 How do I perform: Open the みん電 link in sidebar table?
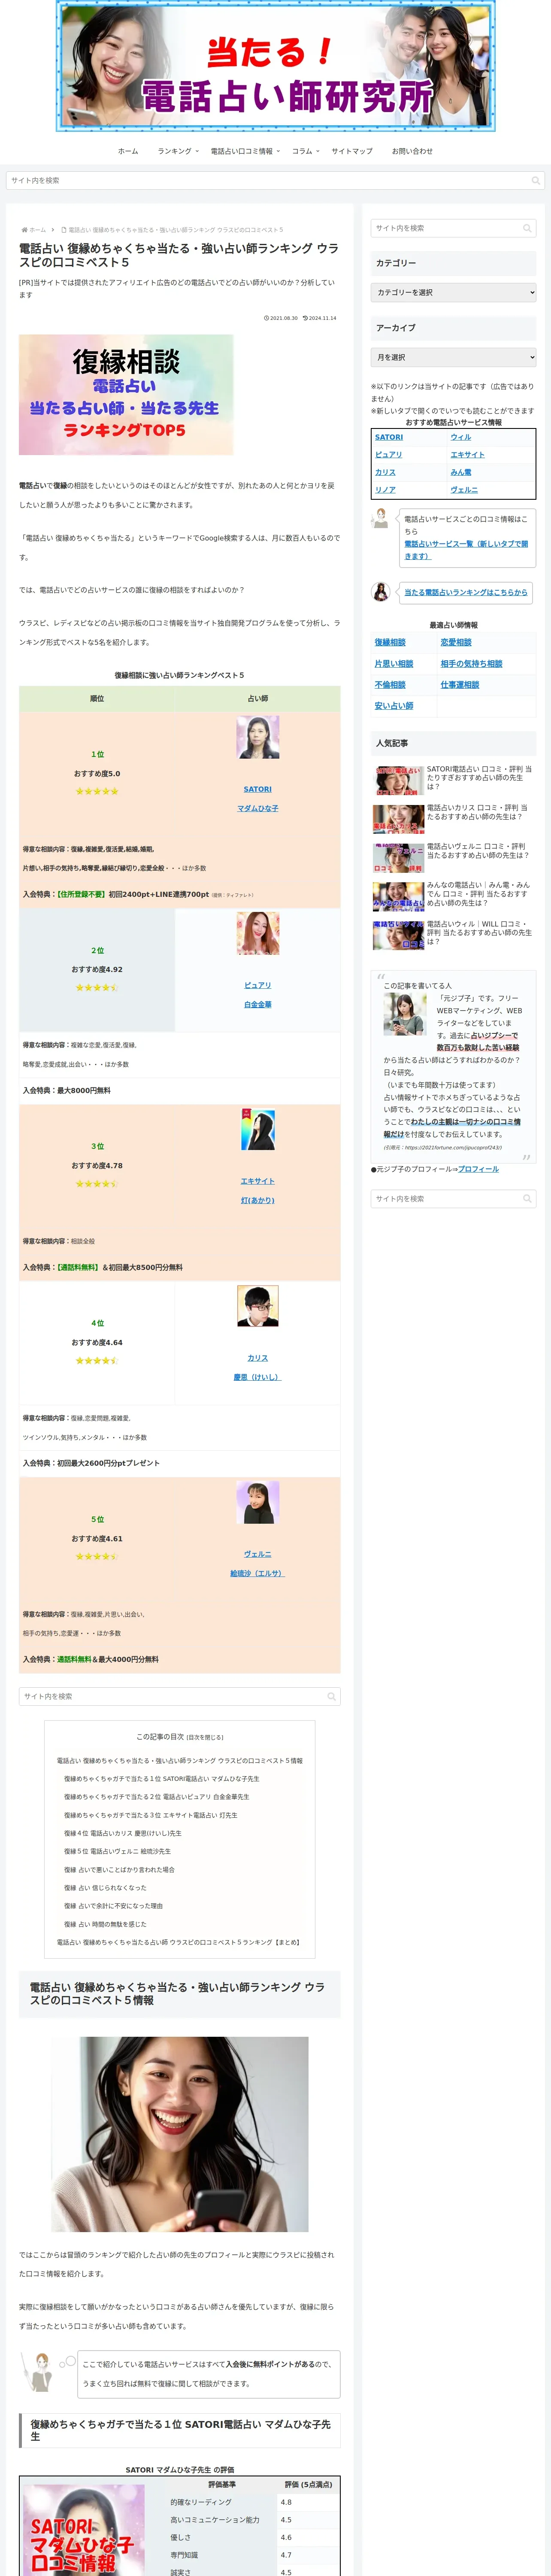(461, 473)
